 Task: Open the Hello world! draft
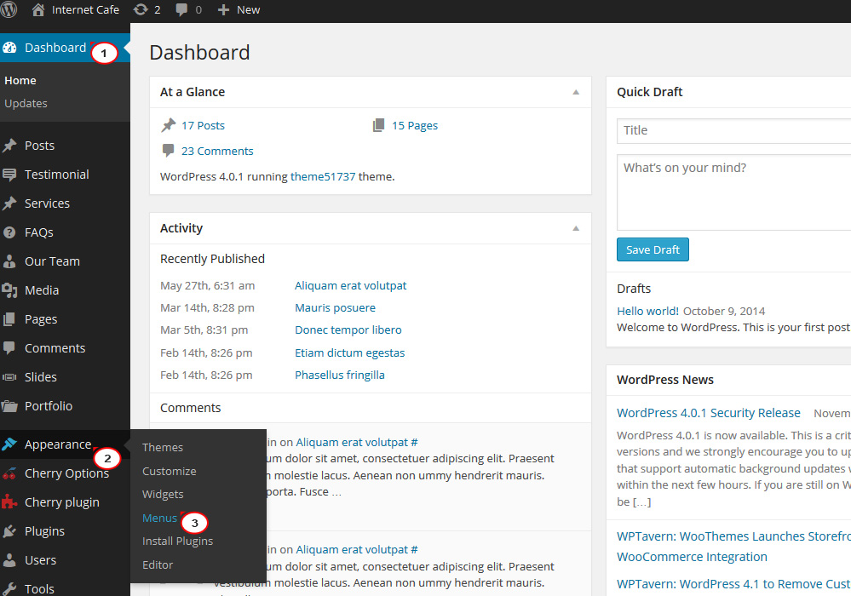(x=647, y=311)
